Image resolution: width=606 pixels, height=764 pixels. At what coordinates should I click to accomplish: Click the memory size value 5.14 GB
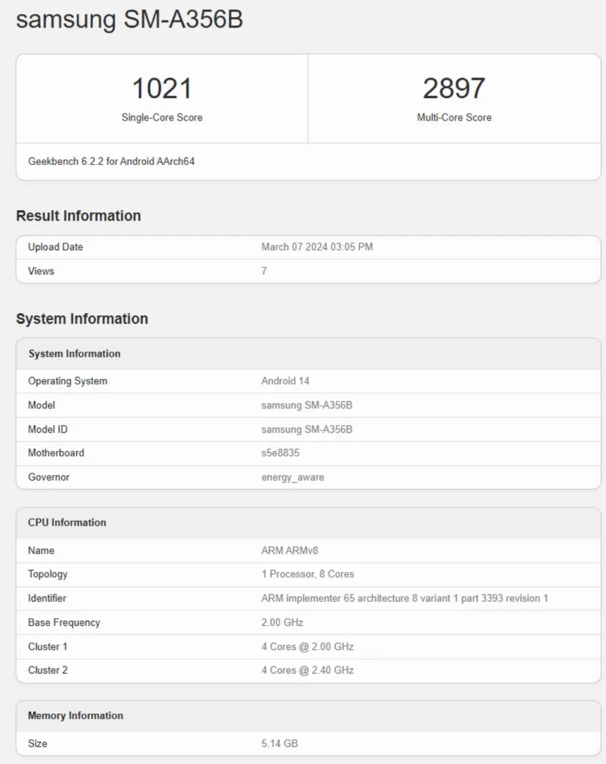click(279, 744)
